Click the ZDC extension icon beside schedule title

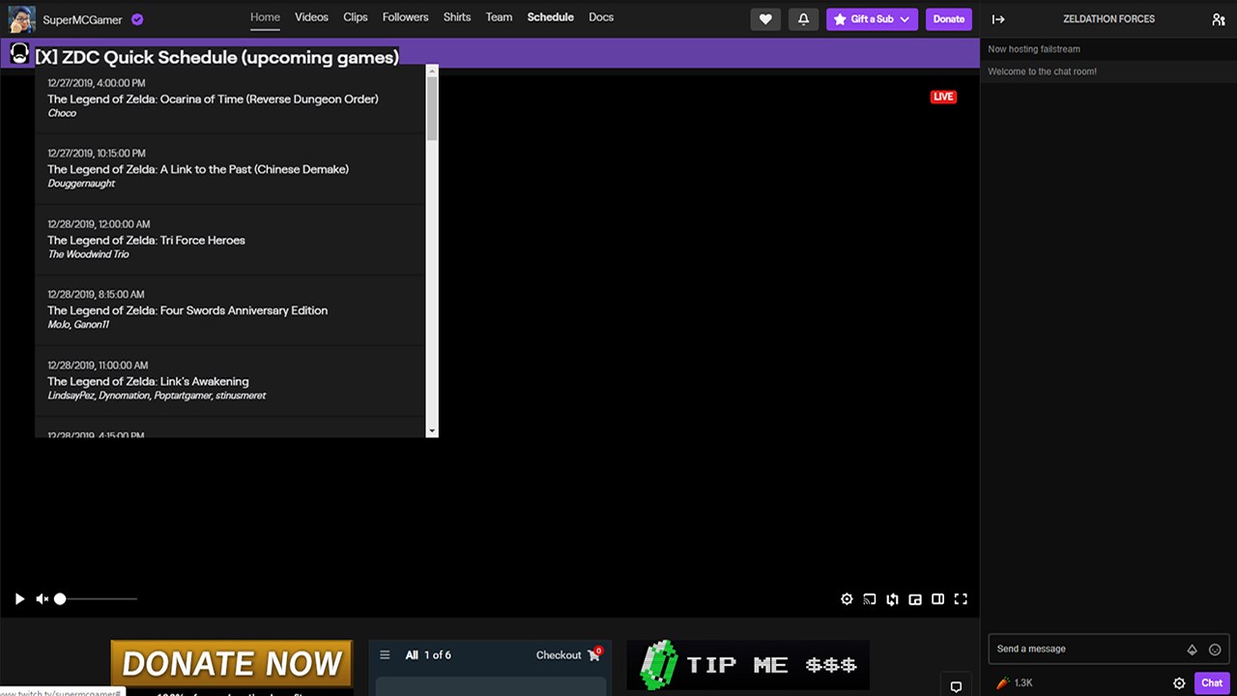(19, 54)
